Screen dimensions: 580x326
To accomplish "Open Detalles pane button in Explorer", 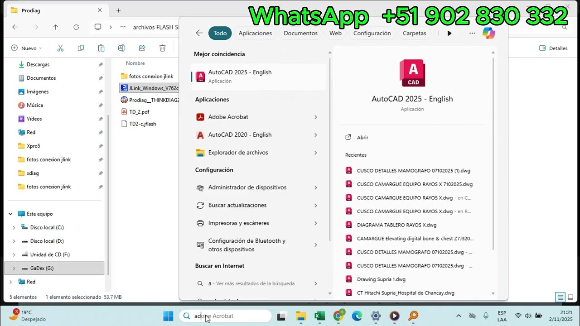I will tap(553, 48).
